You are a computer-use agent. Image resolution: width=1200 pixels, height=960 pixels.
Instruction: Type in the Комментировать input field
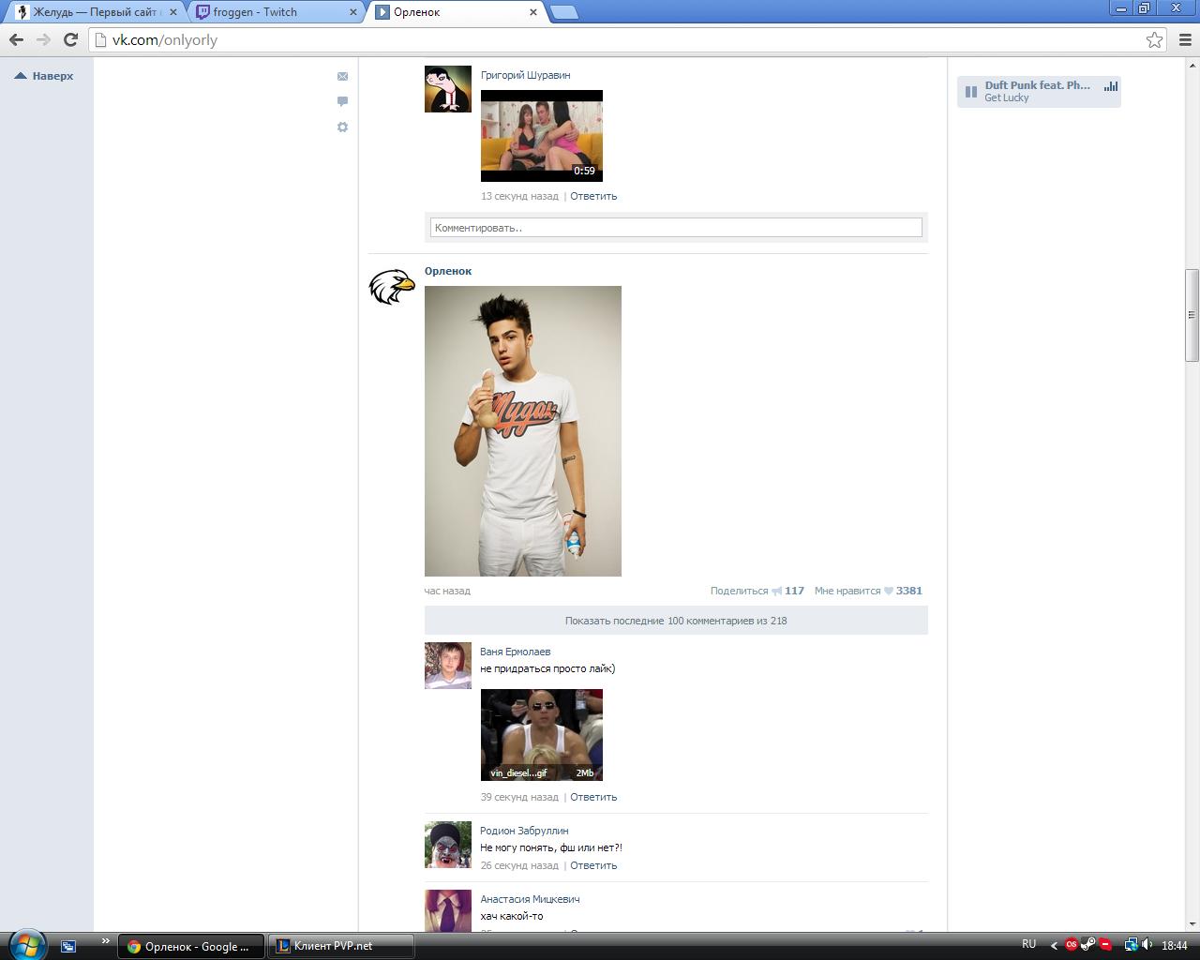(675, 228)
